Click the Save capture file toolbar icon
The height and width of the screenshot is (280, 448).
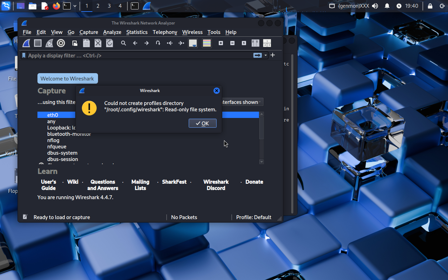click(86, 43)
